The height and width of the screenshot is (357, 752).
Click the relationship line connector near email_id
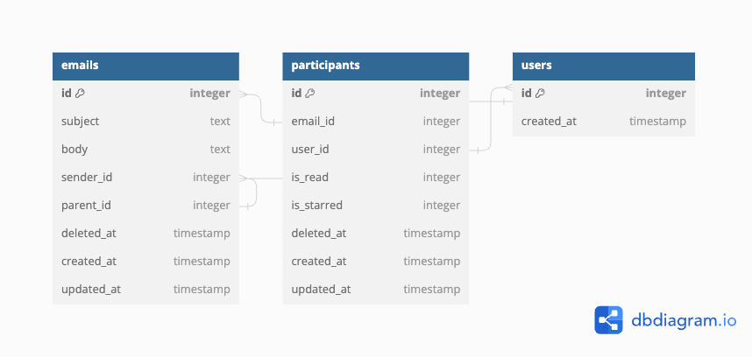[x=273, y=122]
